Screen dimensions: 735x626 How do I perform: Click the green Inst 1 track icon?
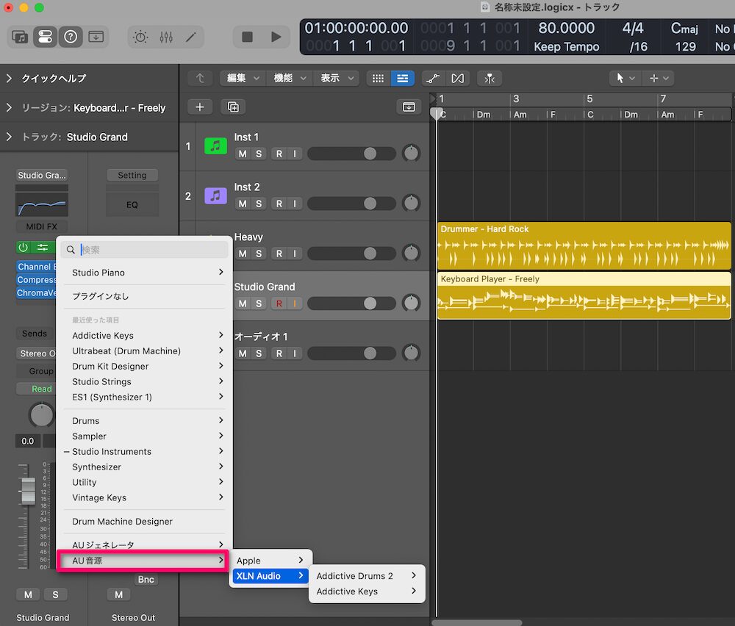215,146
